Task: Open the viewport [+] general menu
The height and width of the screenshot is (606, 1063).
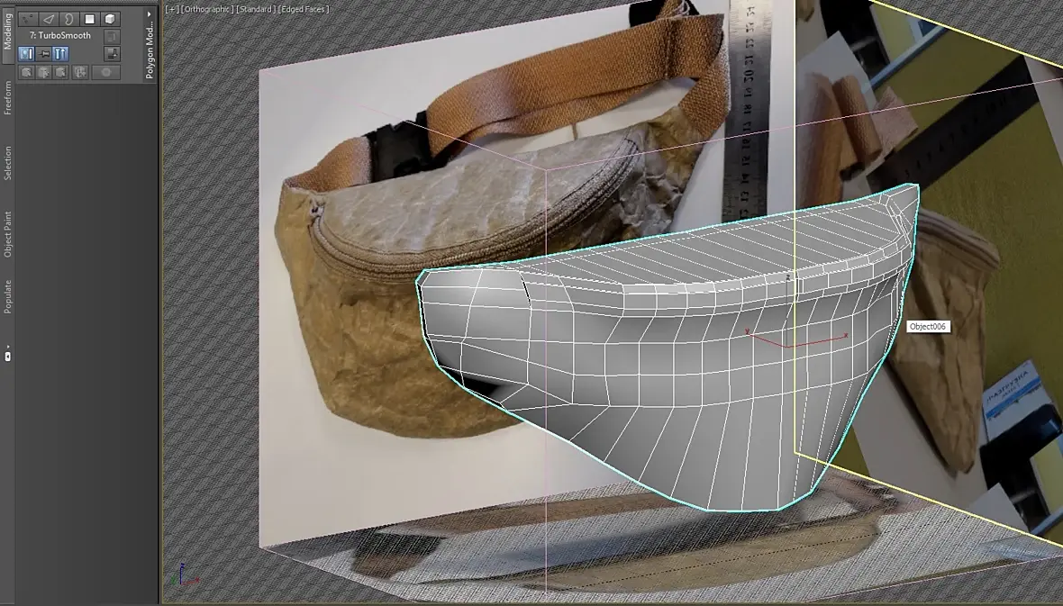Action: click(172, 10)
